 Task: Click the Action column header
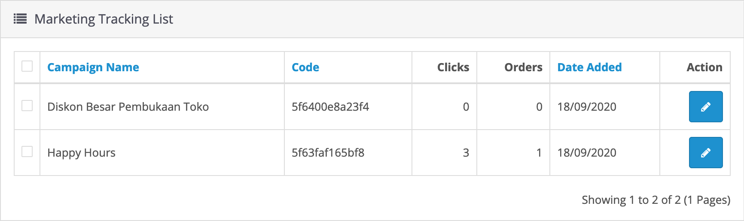click(704, 67)
